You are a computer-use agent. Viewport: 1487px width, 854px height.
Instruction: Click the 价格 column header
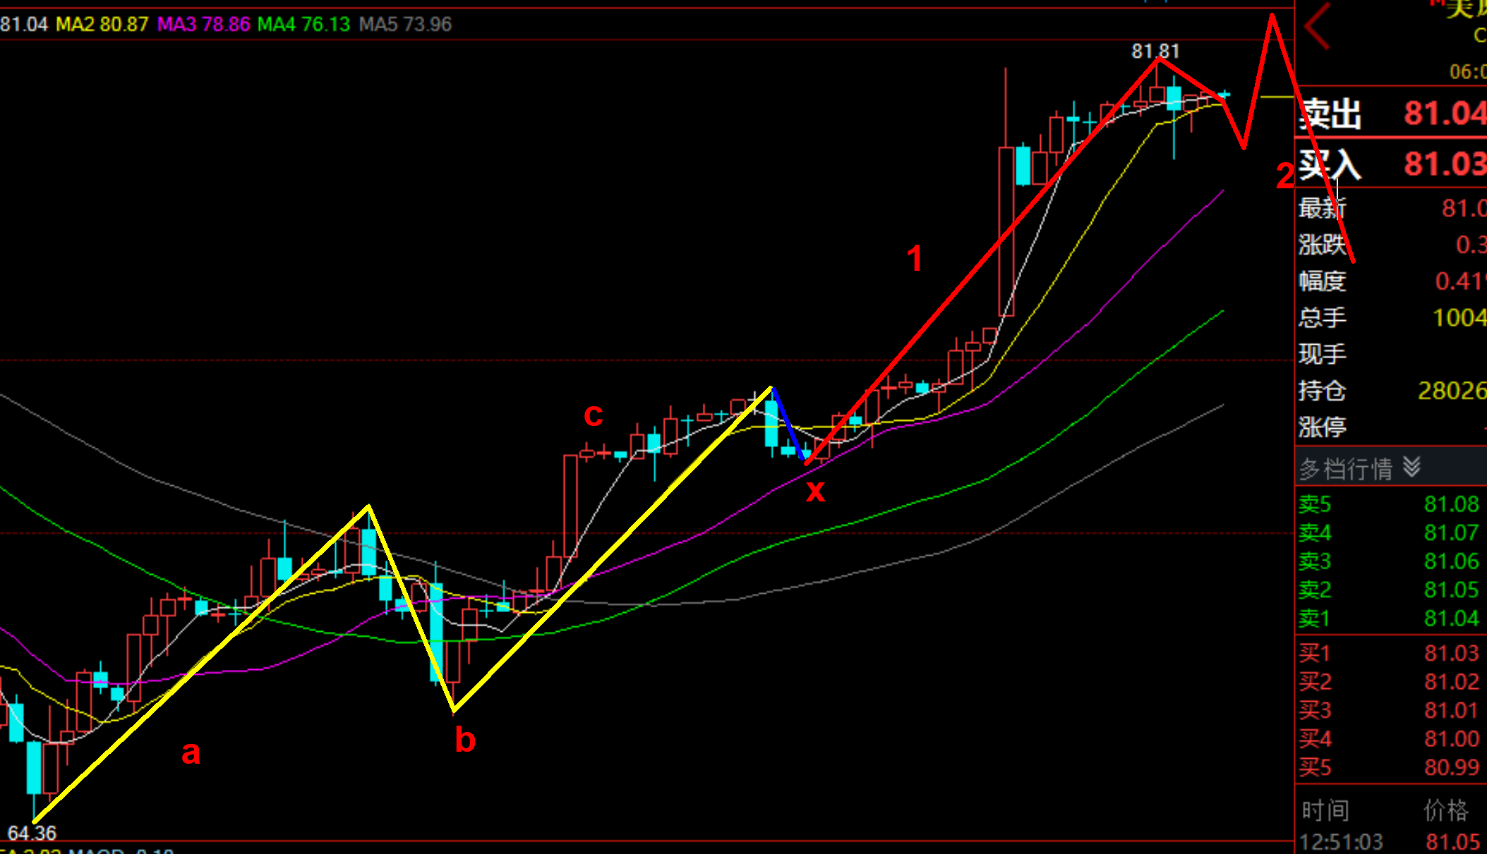1446,810
